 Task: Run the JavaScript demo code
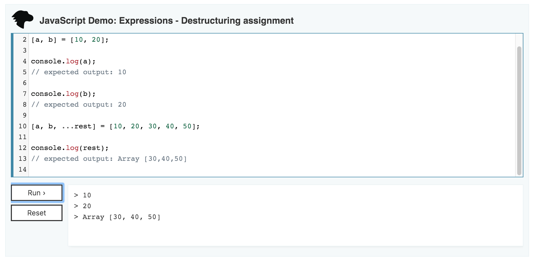pos(37,193)
